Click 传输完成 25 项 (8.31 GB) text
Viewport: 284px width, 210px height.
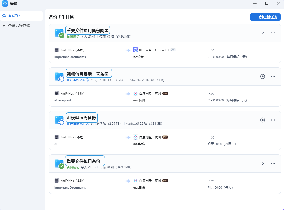[144, 124]
